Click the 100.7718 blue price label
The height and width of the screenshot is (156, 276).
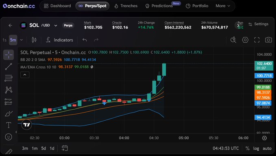coord(264,76)
